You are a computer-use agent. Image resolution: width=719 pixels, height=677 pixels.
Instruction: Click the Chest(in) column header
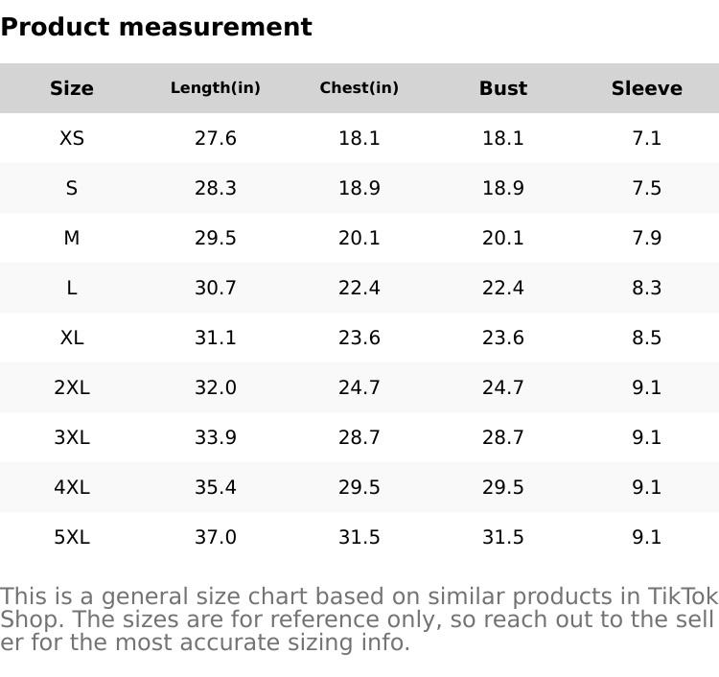click(x=359, y=88)
